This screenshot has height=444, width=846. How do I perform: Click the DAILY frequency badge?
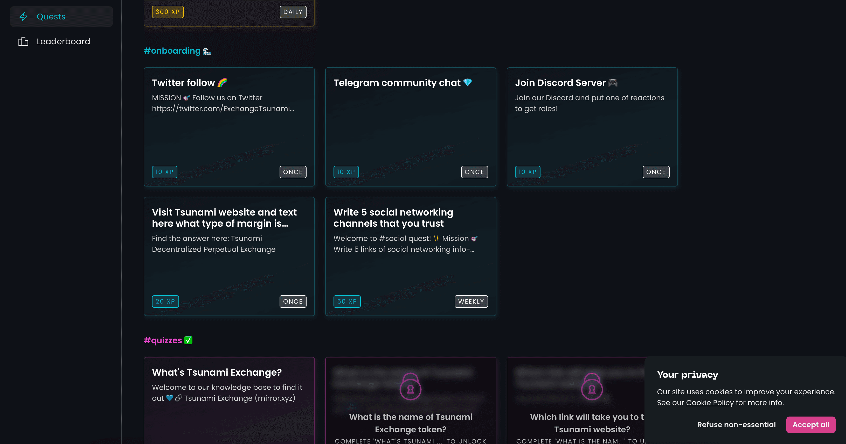pyautogui.click(x=293, y=12)
